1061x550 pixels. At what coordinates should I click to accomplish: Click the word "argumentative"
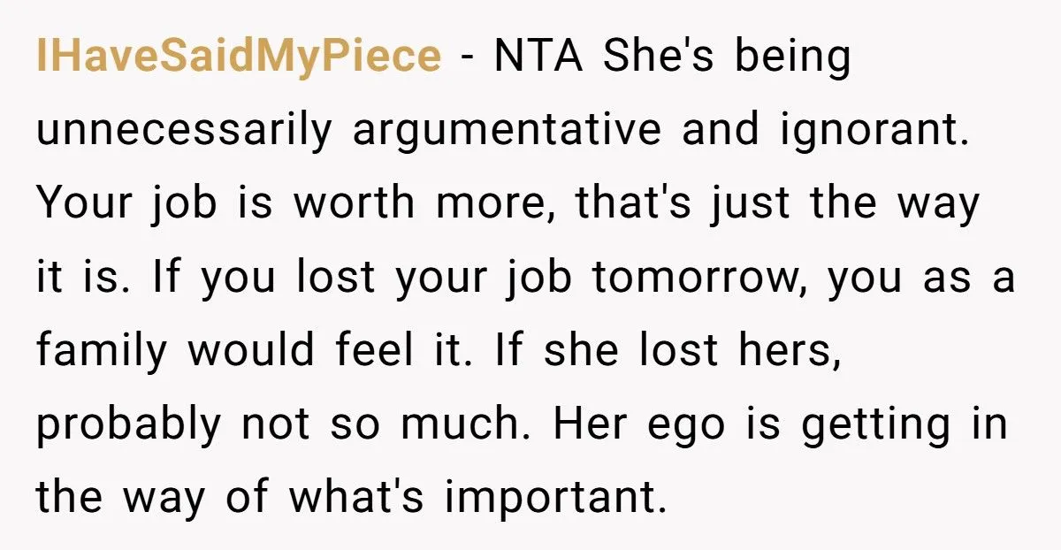pos(507,130)
